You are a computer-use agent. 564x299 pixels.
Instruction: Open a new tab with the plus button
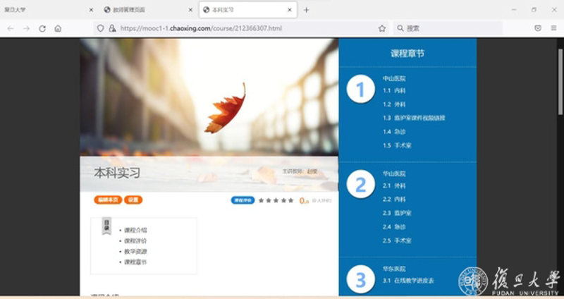click(306, 10)
